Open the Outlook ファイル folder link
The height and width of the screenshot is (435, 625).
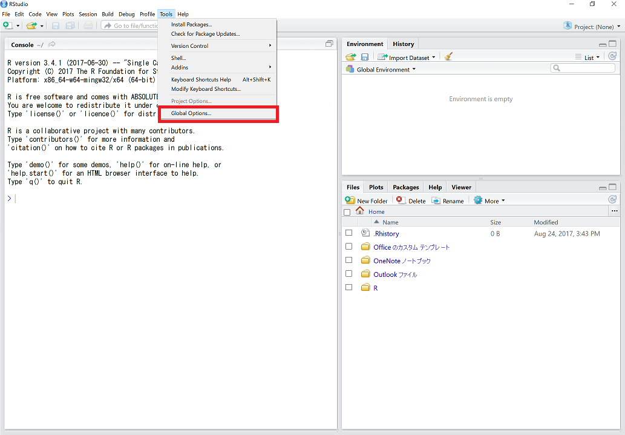pyautogui.click(x=395, y=274)
